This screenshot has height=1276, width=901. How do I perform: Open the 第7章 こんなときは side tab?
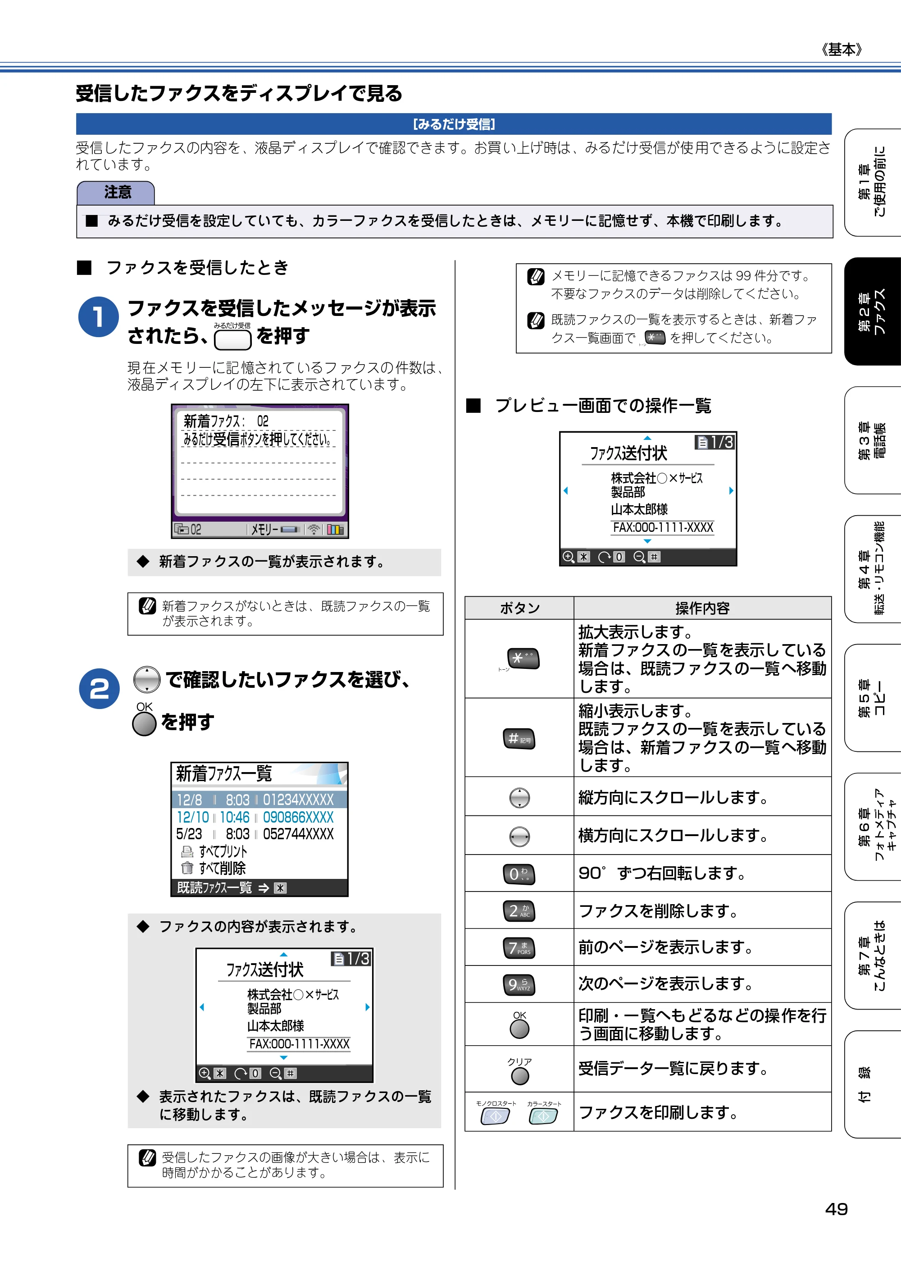(x=872, y=956)
